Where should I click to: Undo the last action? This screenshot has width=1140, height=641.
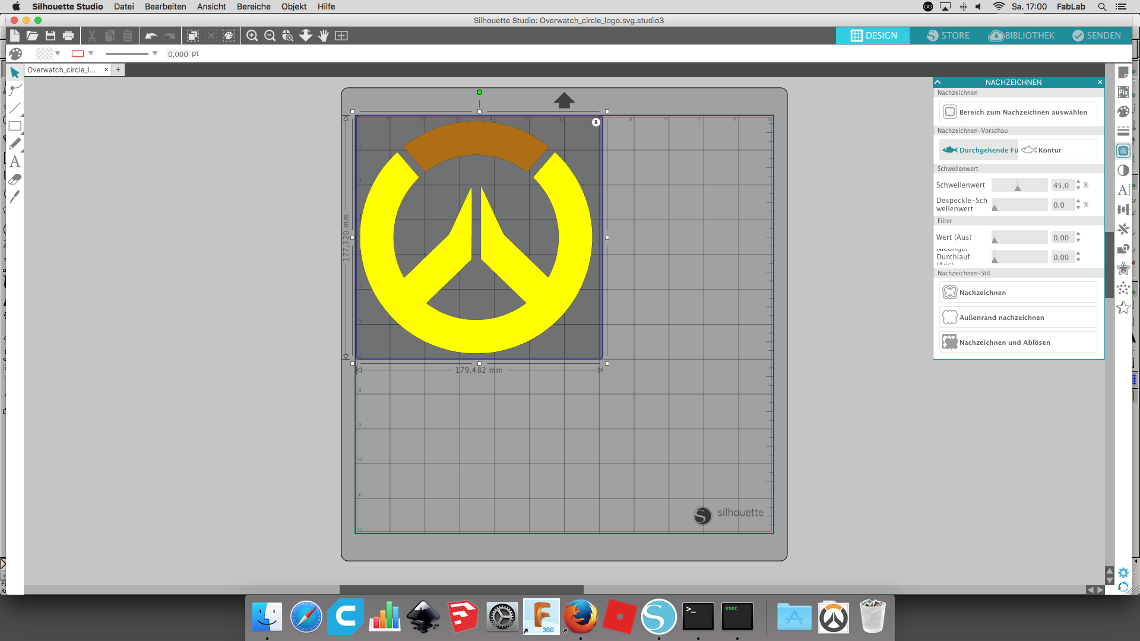[x=151, y=36]
